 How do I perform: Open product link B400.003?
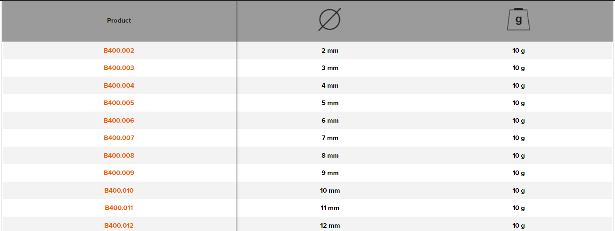pyautogui.click(x=119, y=68)
